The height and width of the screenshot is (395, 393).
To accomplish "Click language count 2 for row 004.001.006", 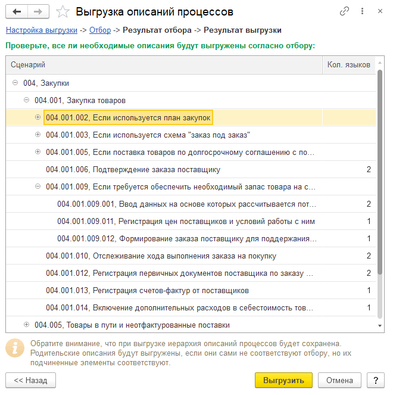I will (369, 170).
